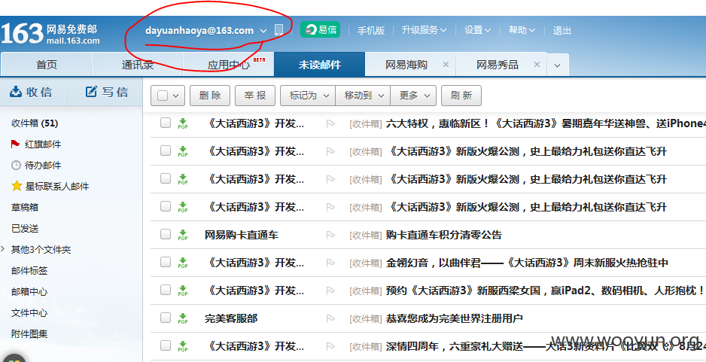Flag the 购卡直通车积分清零公告 email
706x362 pixels.
click(x=330, y=235)
